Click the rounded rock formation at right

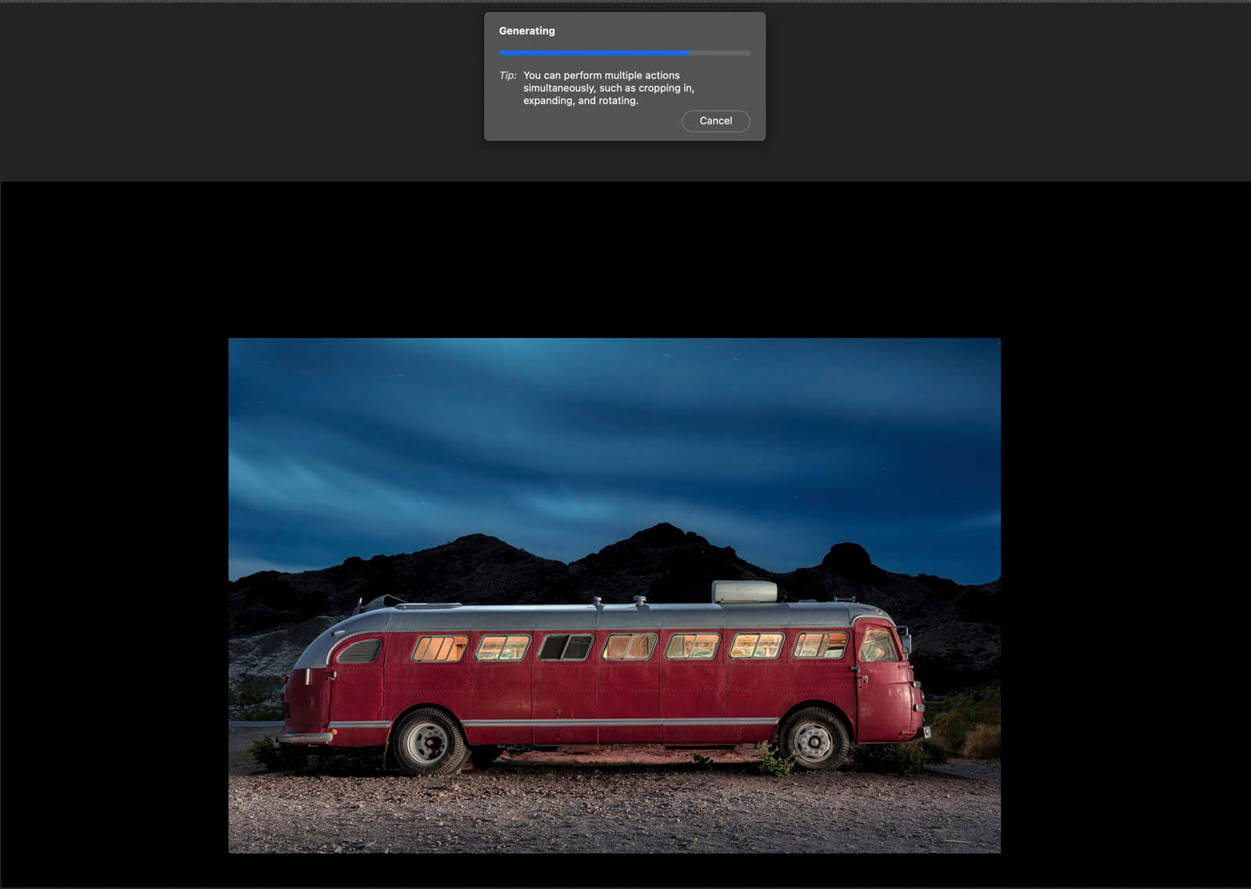(x=847, y=556)
